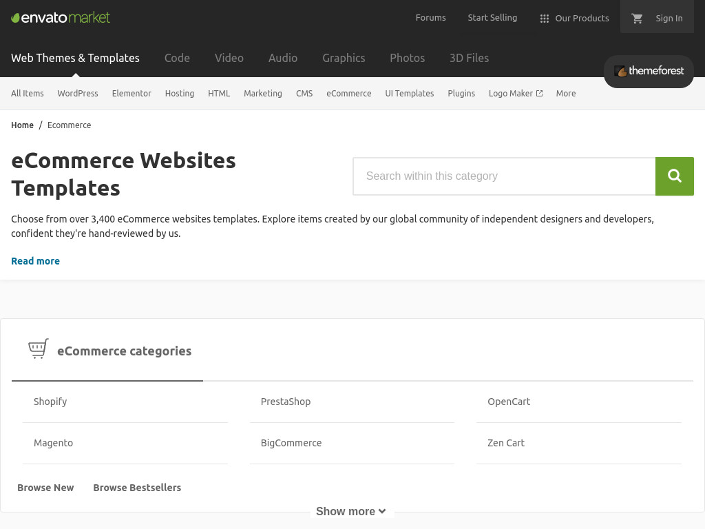Expand categories with Show more
Viewport: 705px width, 529px height.
pos(350,512)
